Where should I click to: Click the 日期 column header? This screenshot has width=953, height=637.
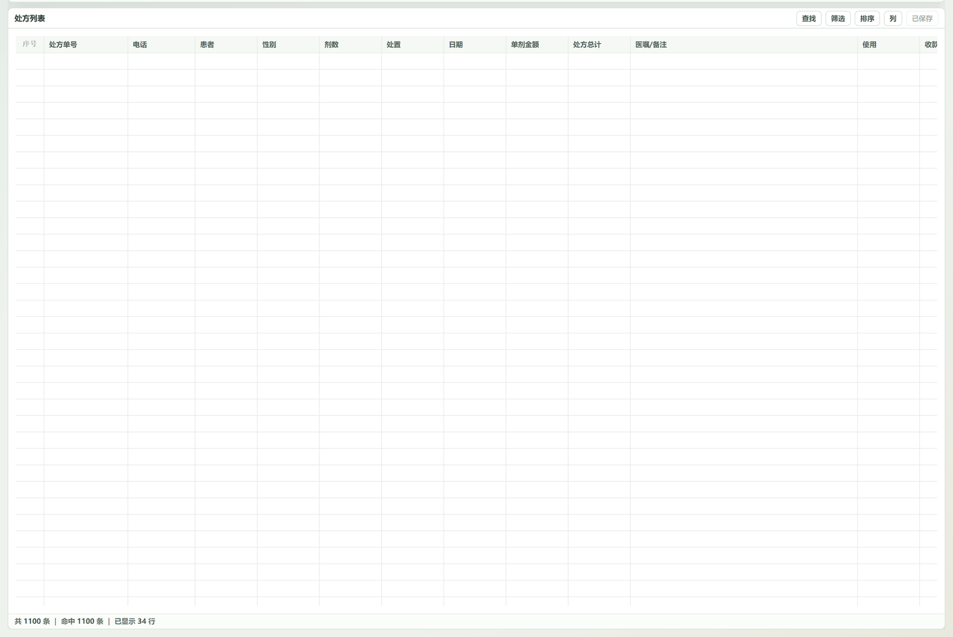pos(475,44)
